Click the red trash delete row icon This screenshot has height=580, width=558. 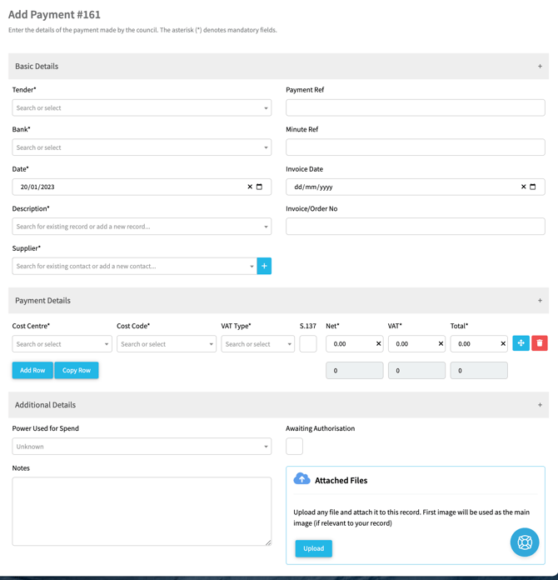click(540, 343)
